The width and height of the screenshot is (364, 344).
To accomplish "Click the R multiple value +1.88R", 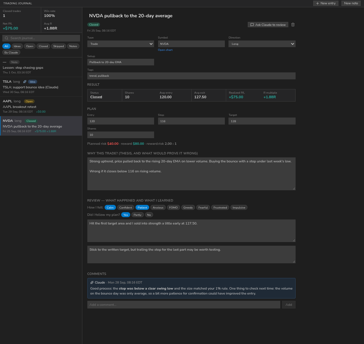I will [x=270, y=97].
